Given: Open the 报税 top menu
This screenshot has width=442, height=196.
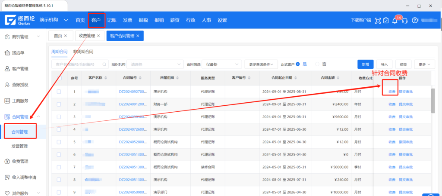Looking at the screenshot, I should click(143, 20).
